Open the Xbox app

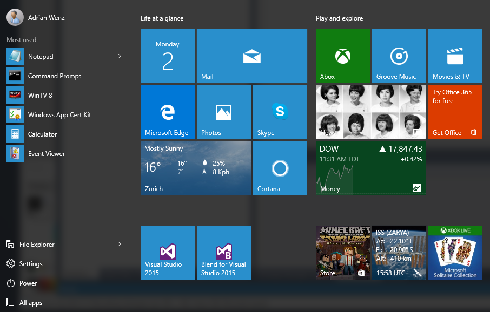pyautogui.click(x=342, y=56)
